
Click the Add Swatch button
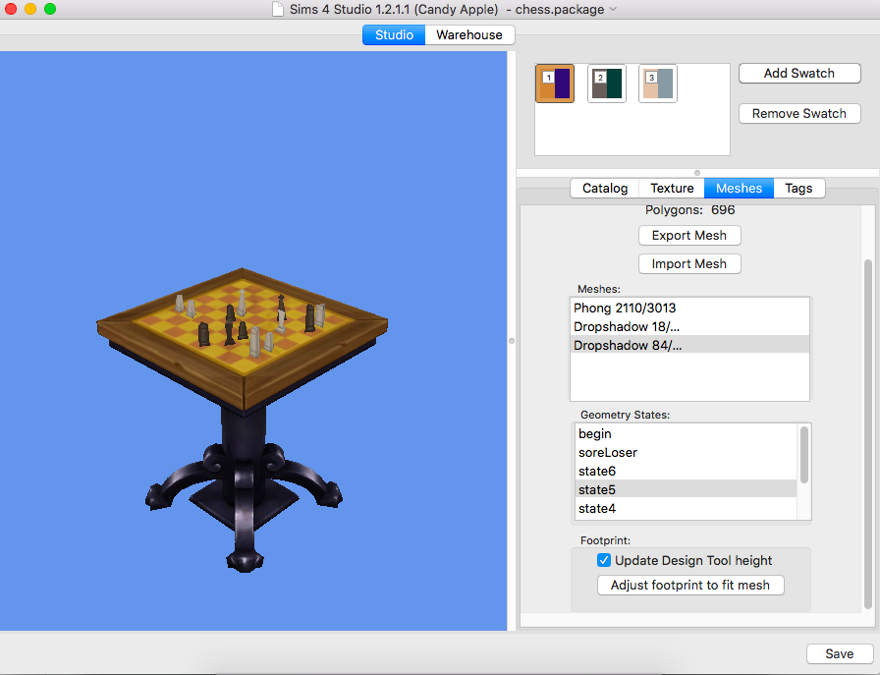798,73
